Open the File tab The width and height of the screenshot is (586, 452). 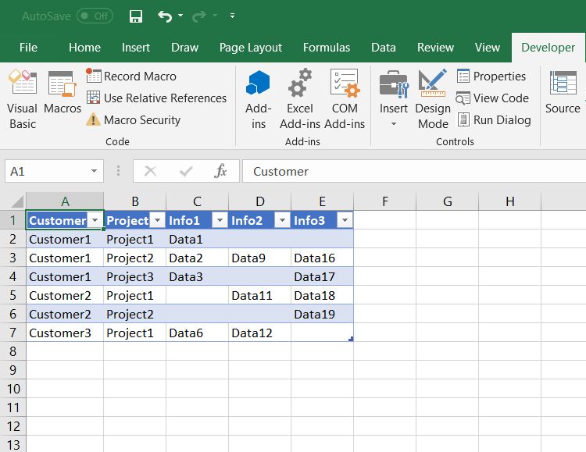pos(28,48)
